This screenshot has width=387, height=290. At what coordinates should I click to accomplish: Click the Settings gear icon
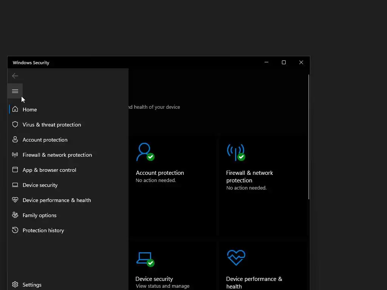pos(15,285)
